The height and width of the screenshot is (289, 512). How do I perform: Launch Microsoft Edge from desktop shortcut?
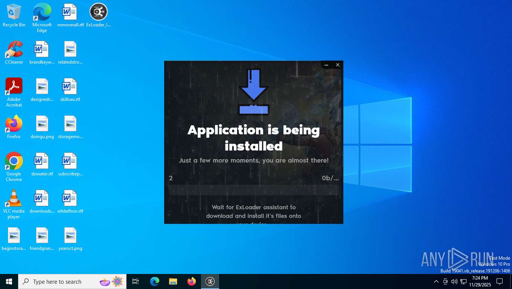coord(42,18)
